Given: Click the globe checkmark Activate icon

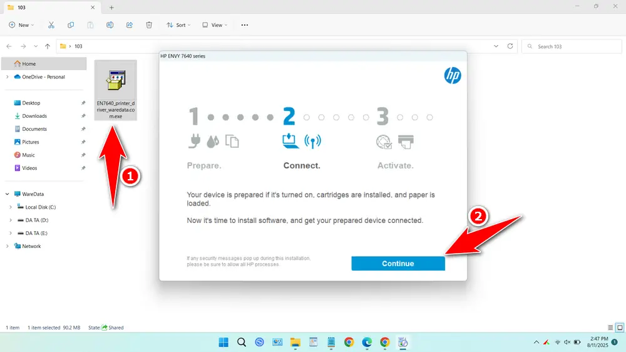Looking at the screenshot, I should pyautogui.click(x=384, y=142).
